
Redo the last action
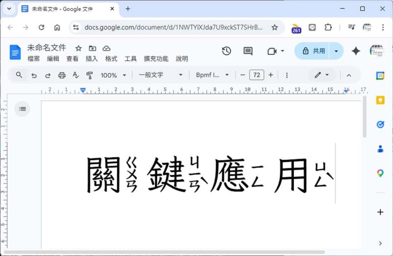pyautogui.click(x=48, y=75)
